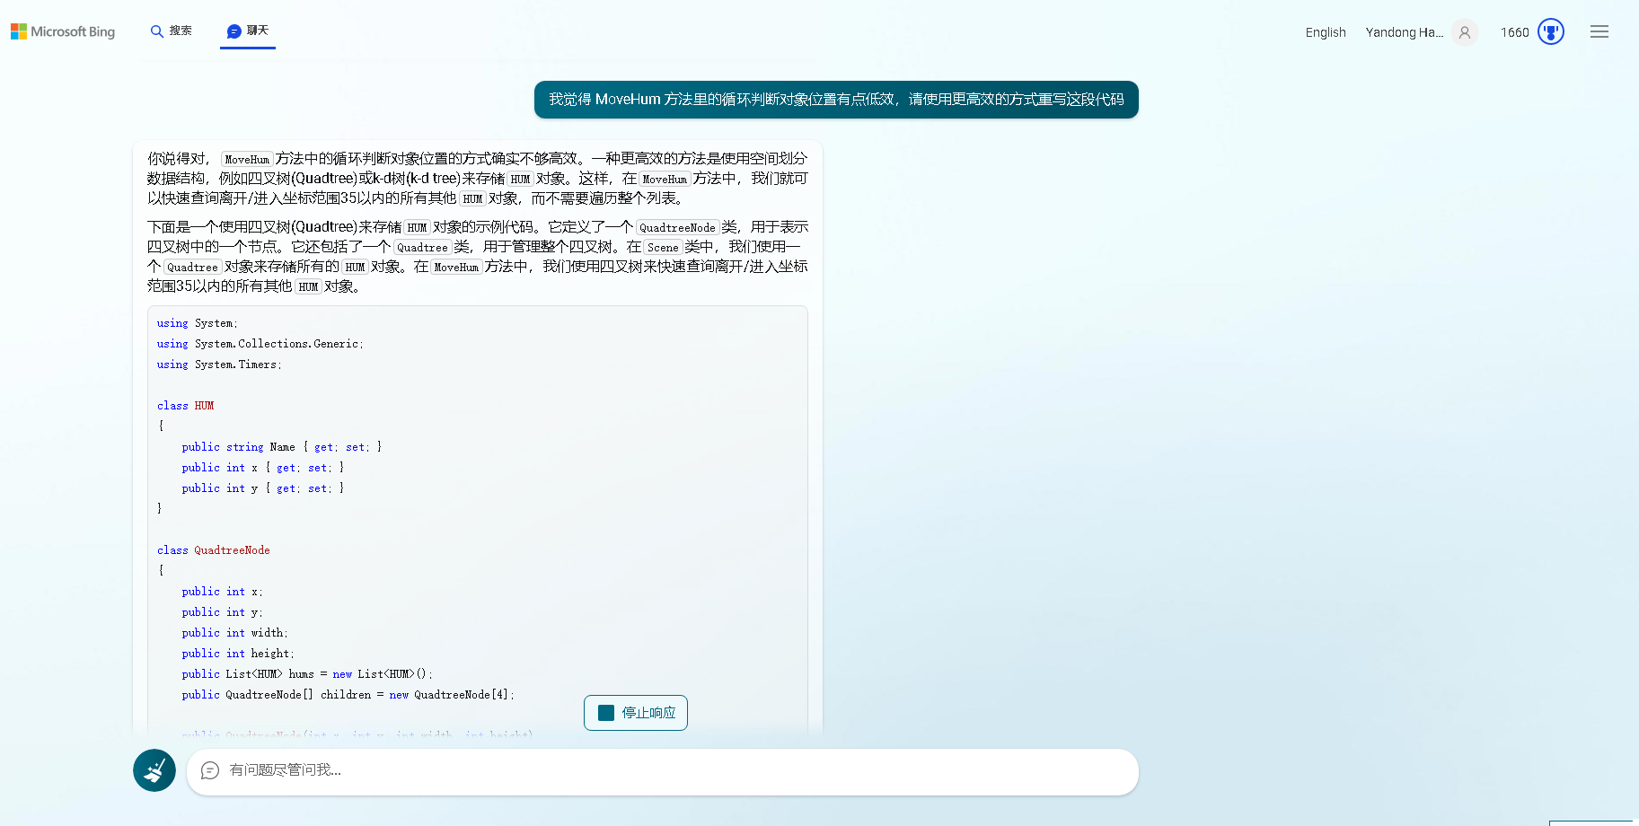Open the Yandong Ha... account name
This screenshot has height=826, width=1639.
click(x=1405, y=32)
